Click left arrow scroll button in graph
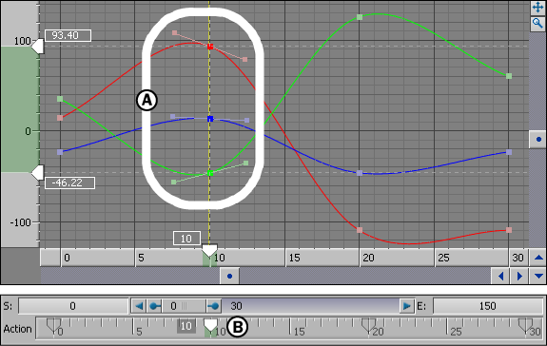This screenshot has width=547, height=346. pos(500,276)
